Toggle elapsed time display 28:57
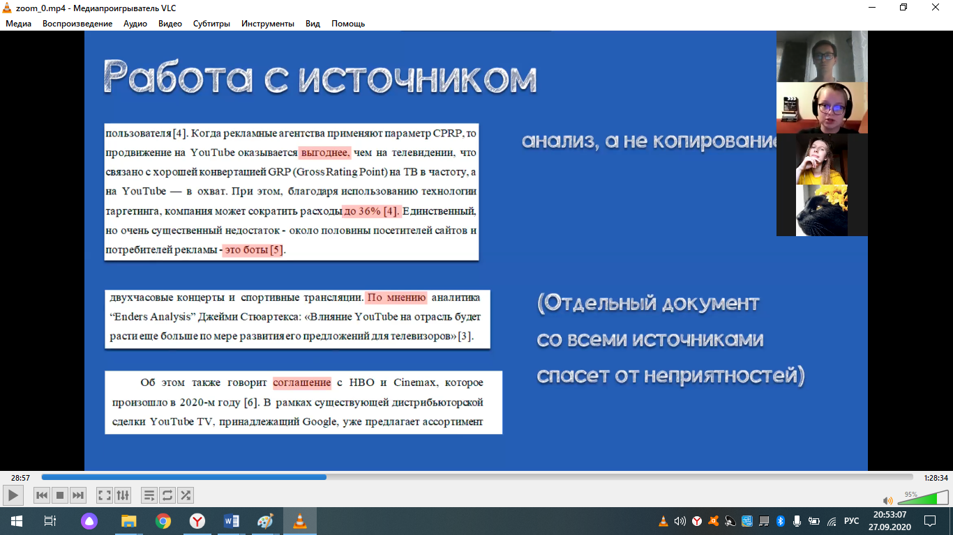Image resolution: width=953 pixels, height=535 pixels. (x=20, y=478)
